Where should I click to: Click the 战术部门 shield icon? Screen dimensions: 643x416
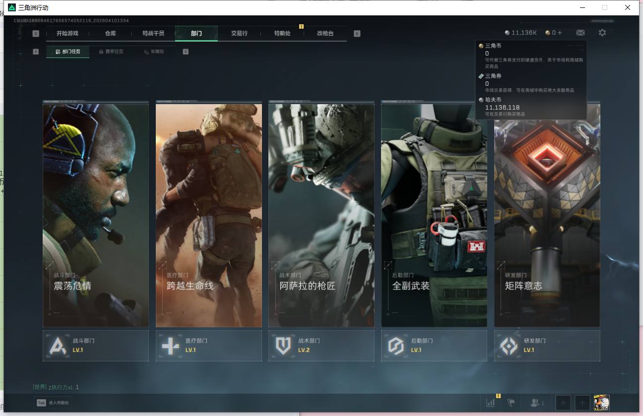pos(283,346)
